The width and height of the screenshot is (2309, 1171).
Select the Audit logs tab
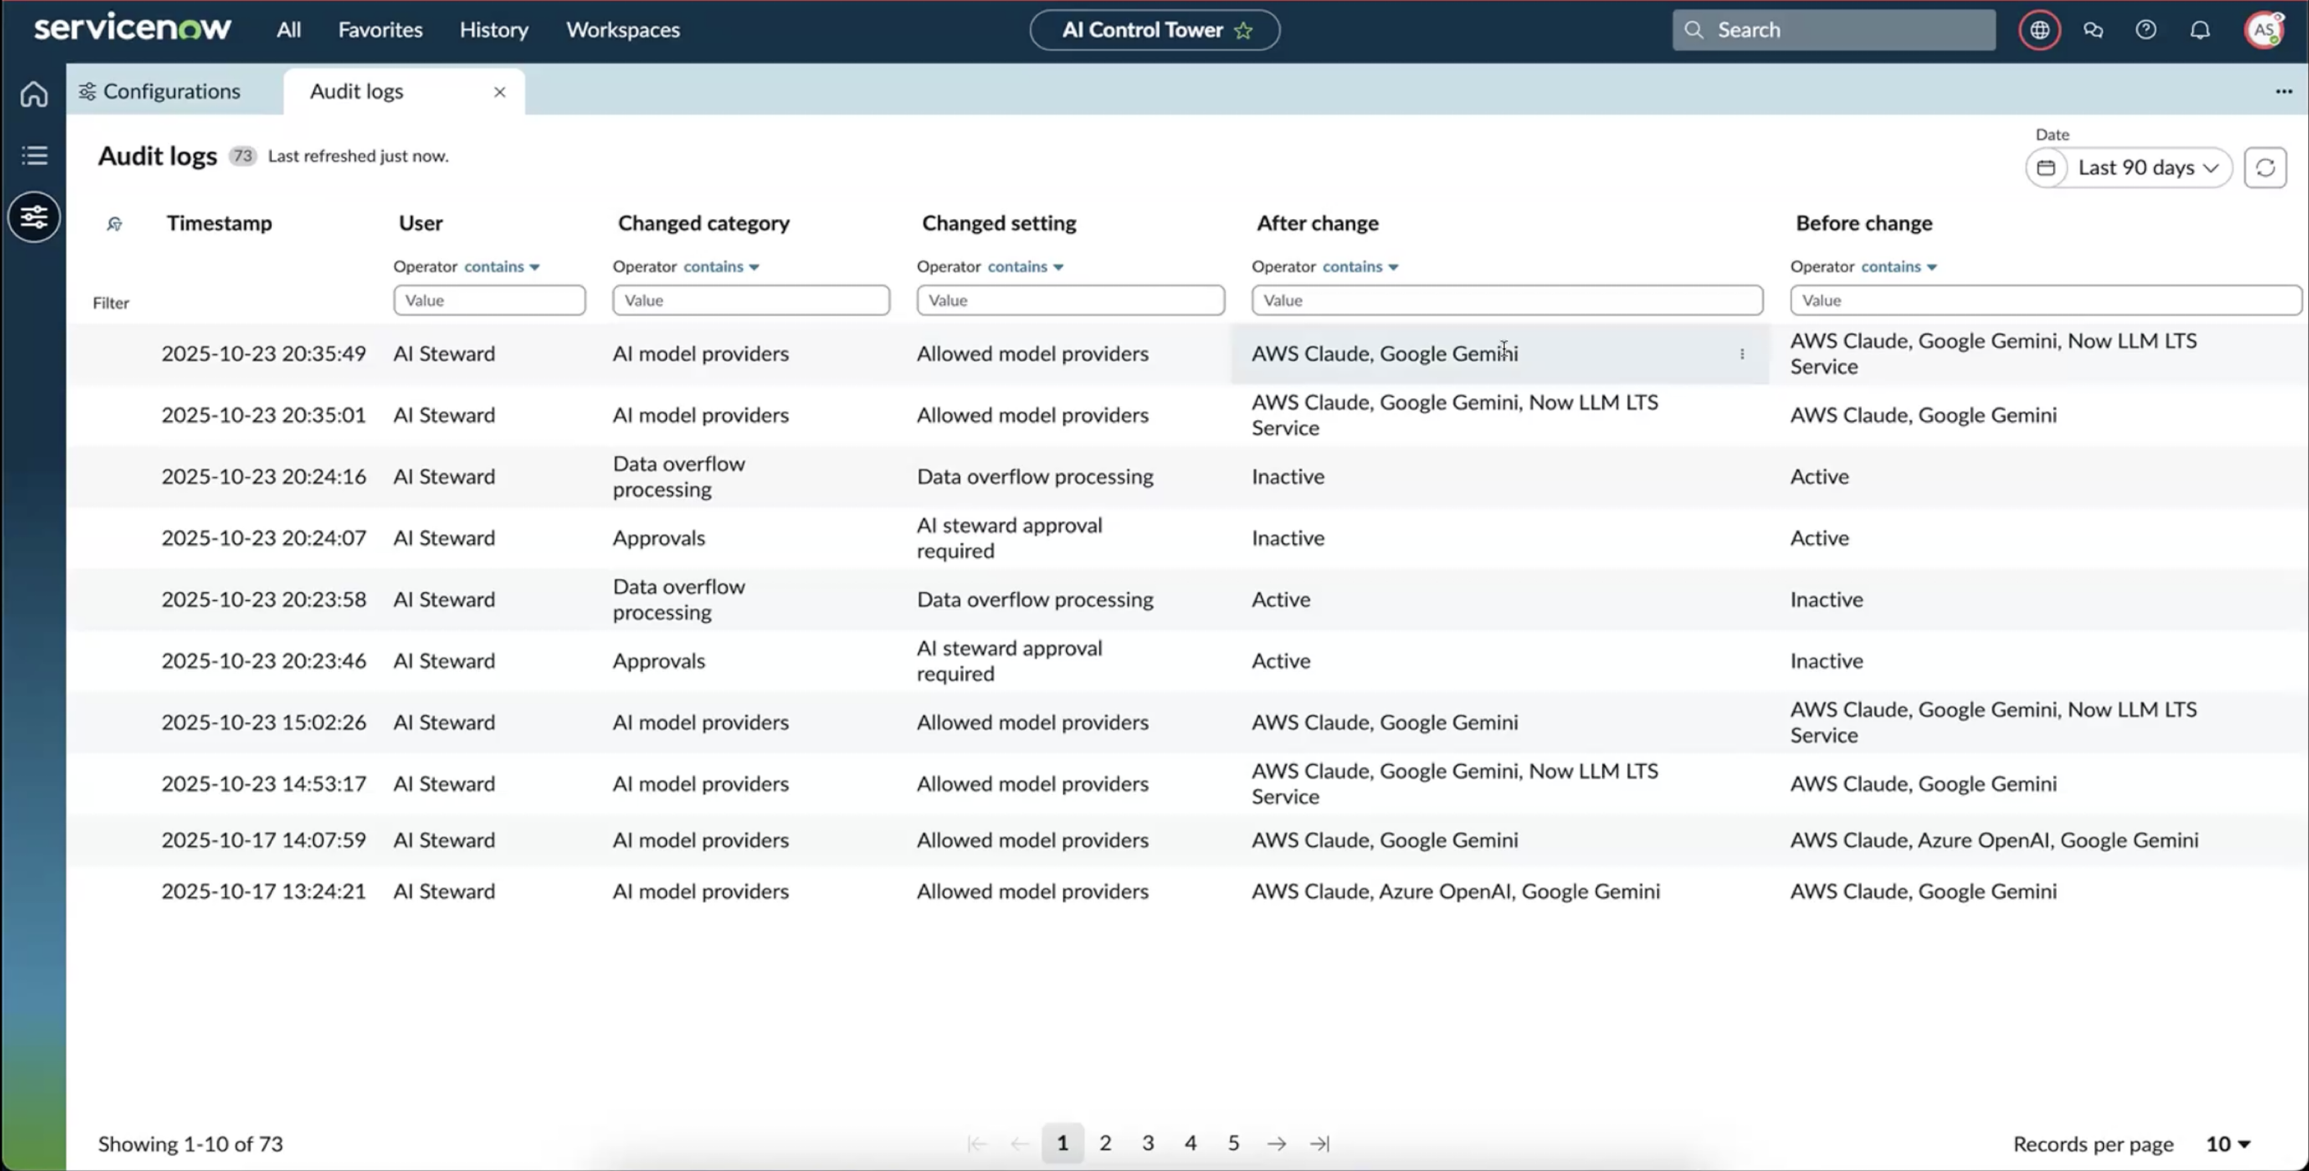357,91
